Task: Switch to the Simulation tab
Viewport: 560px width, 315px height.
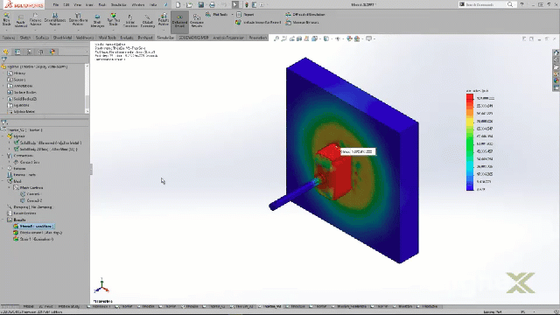Action: click(x=165, y=38)
